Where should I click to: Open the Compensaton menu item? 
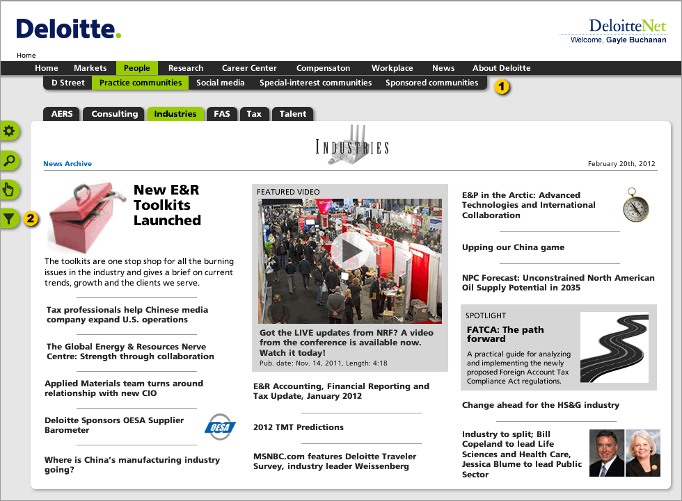click(323, 68)
